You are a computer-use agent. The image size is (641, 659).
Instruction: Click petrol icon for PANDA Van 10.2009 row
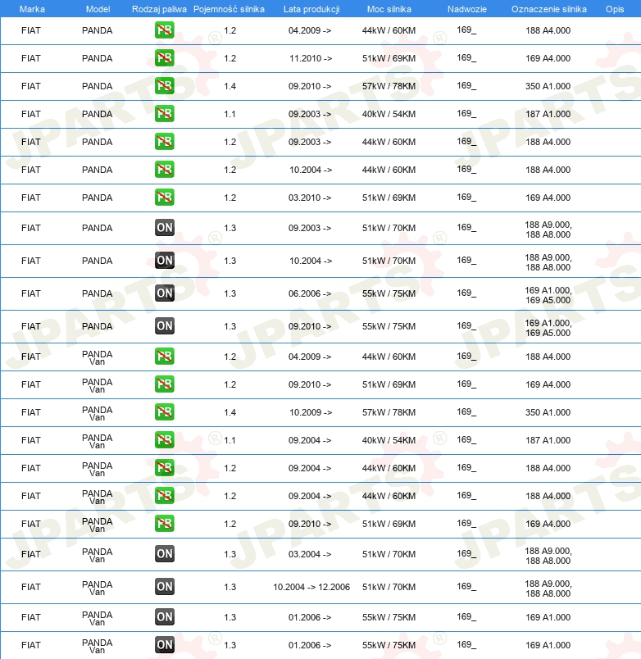click(164, 411)
